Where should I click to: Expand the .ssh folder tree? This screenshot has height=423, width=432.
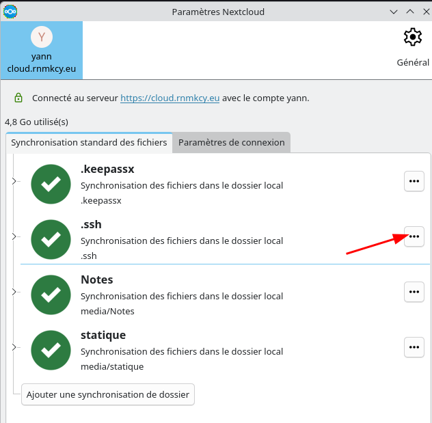click(14, 236)
